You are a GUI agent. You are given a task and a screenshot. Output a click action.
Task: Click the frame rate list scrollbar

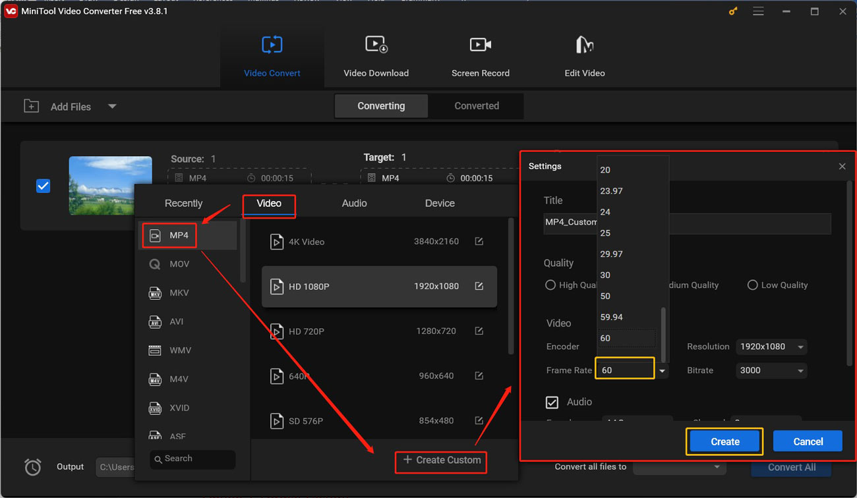664,334
